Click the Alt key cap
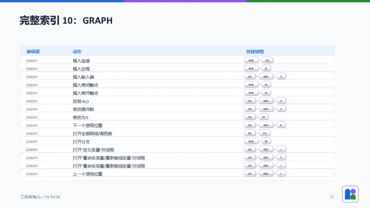Screen dimensions: 370x208 point(250,133)
